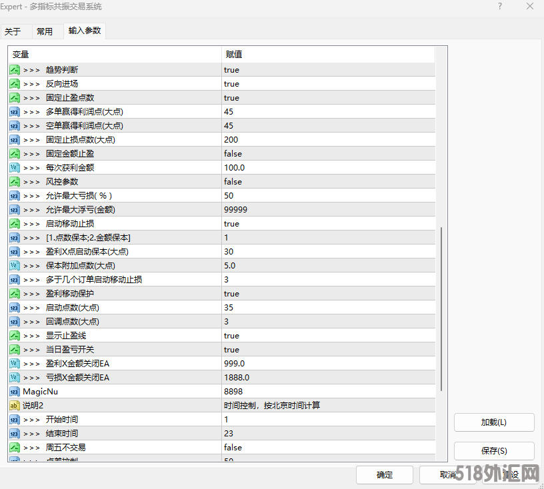
Task: Click the 赋值 column header
Action: (328, 55)
